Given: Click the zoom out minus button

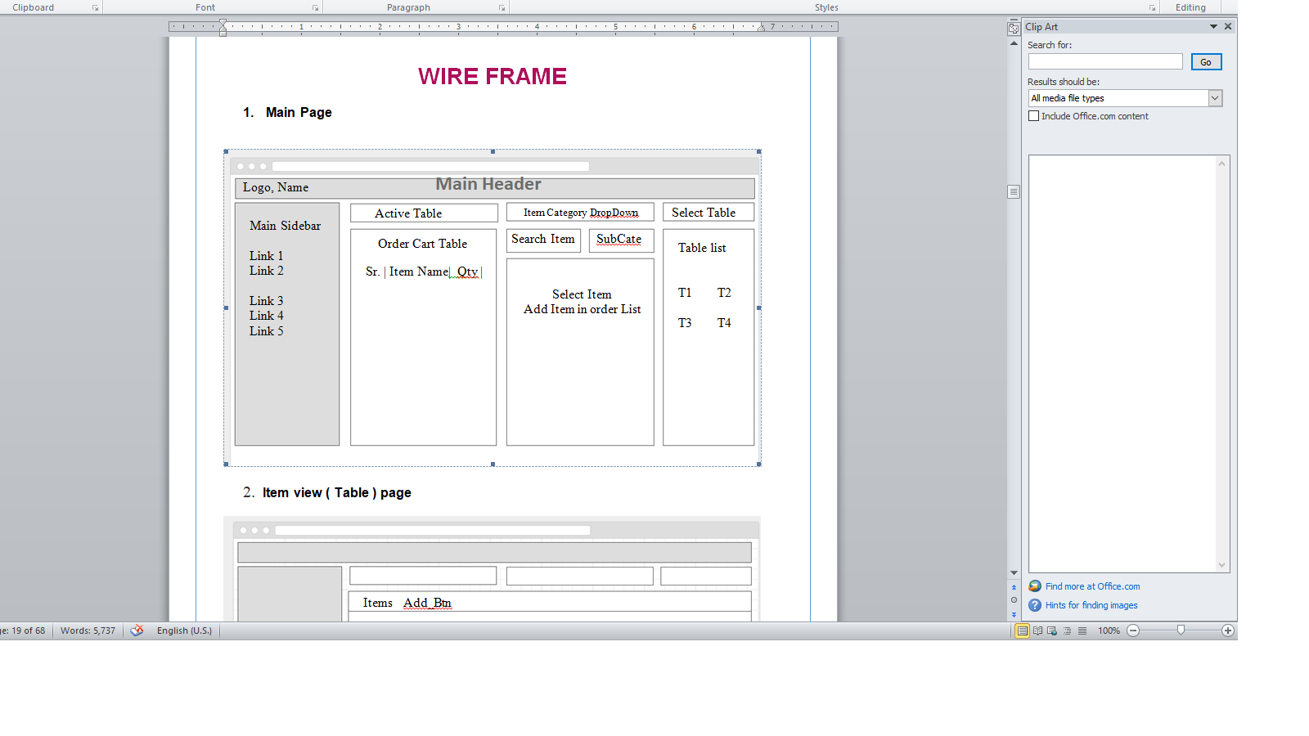Looking at the screenshot, I should coord(1133,631).
